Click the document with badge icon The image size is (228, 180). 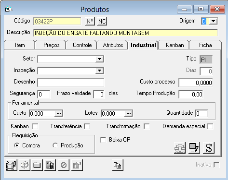click(x=50, y=165)
